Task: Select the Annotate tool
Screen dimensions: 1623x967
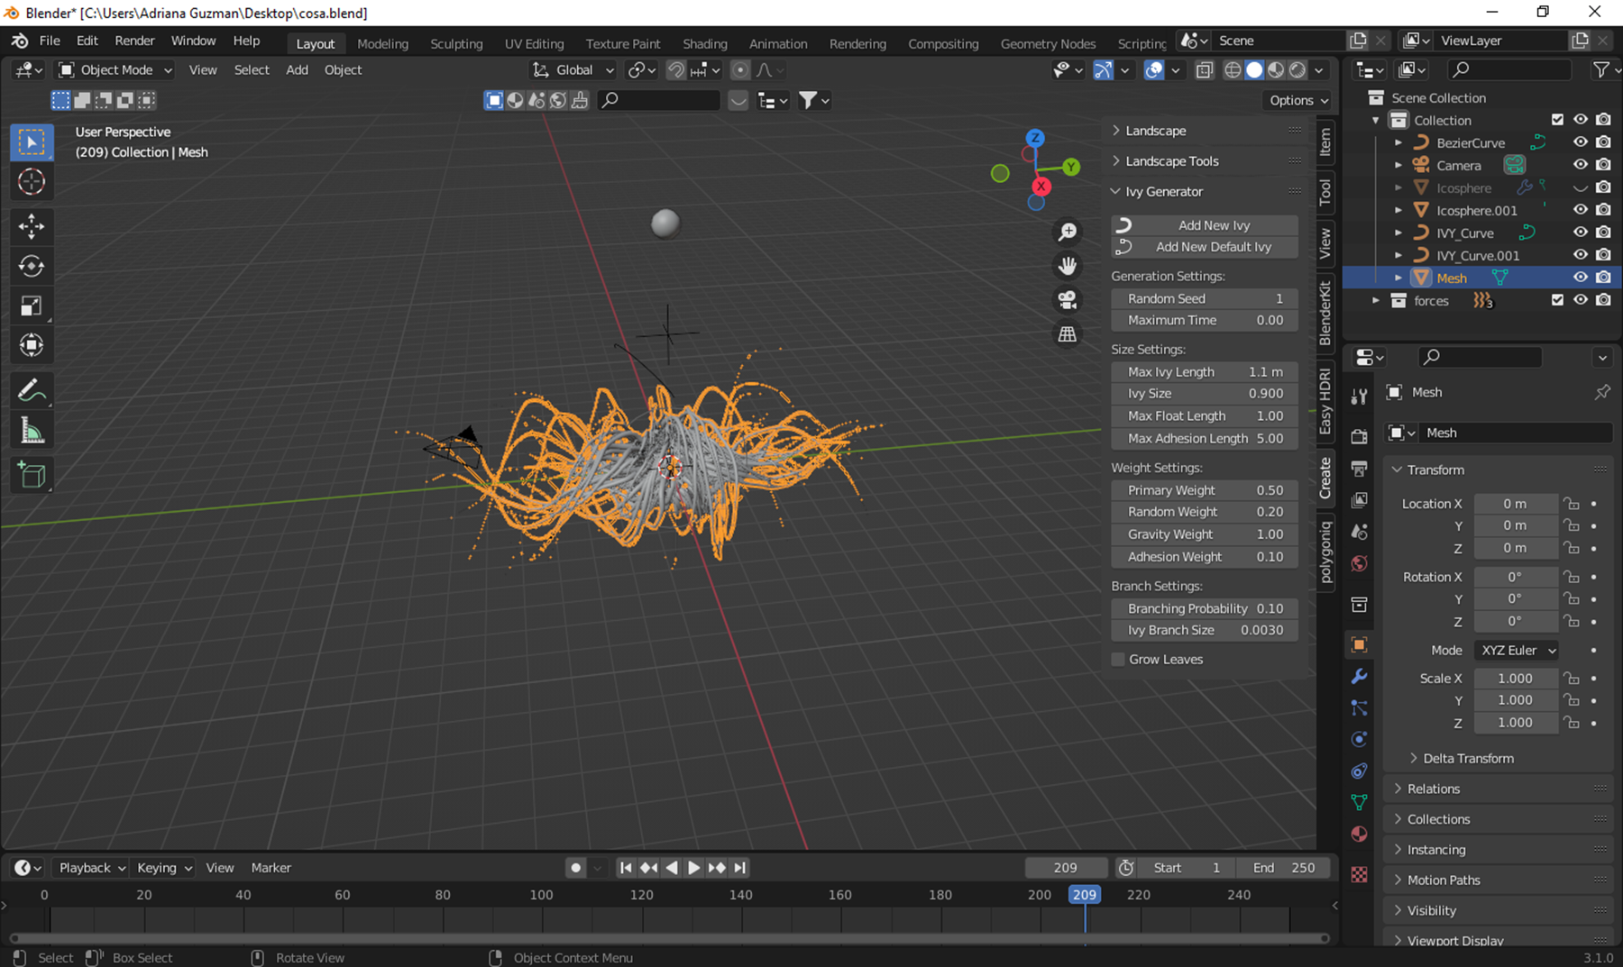Action: 32,390
